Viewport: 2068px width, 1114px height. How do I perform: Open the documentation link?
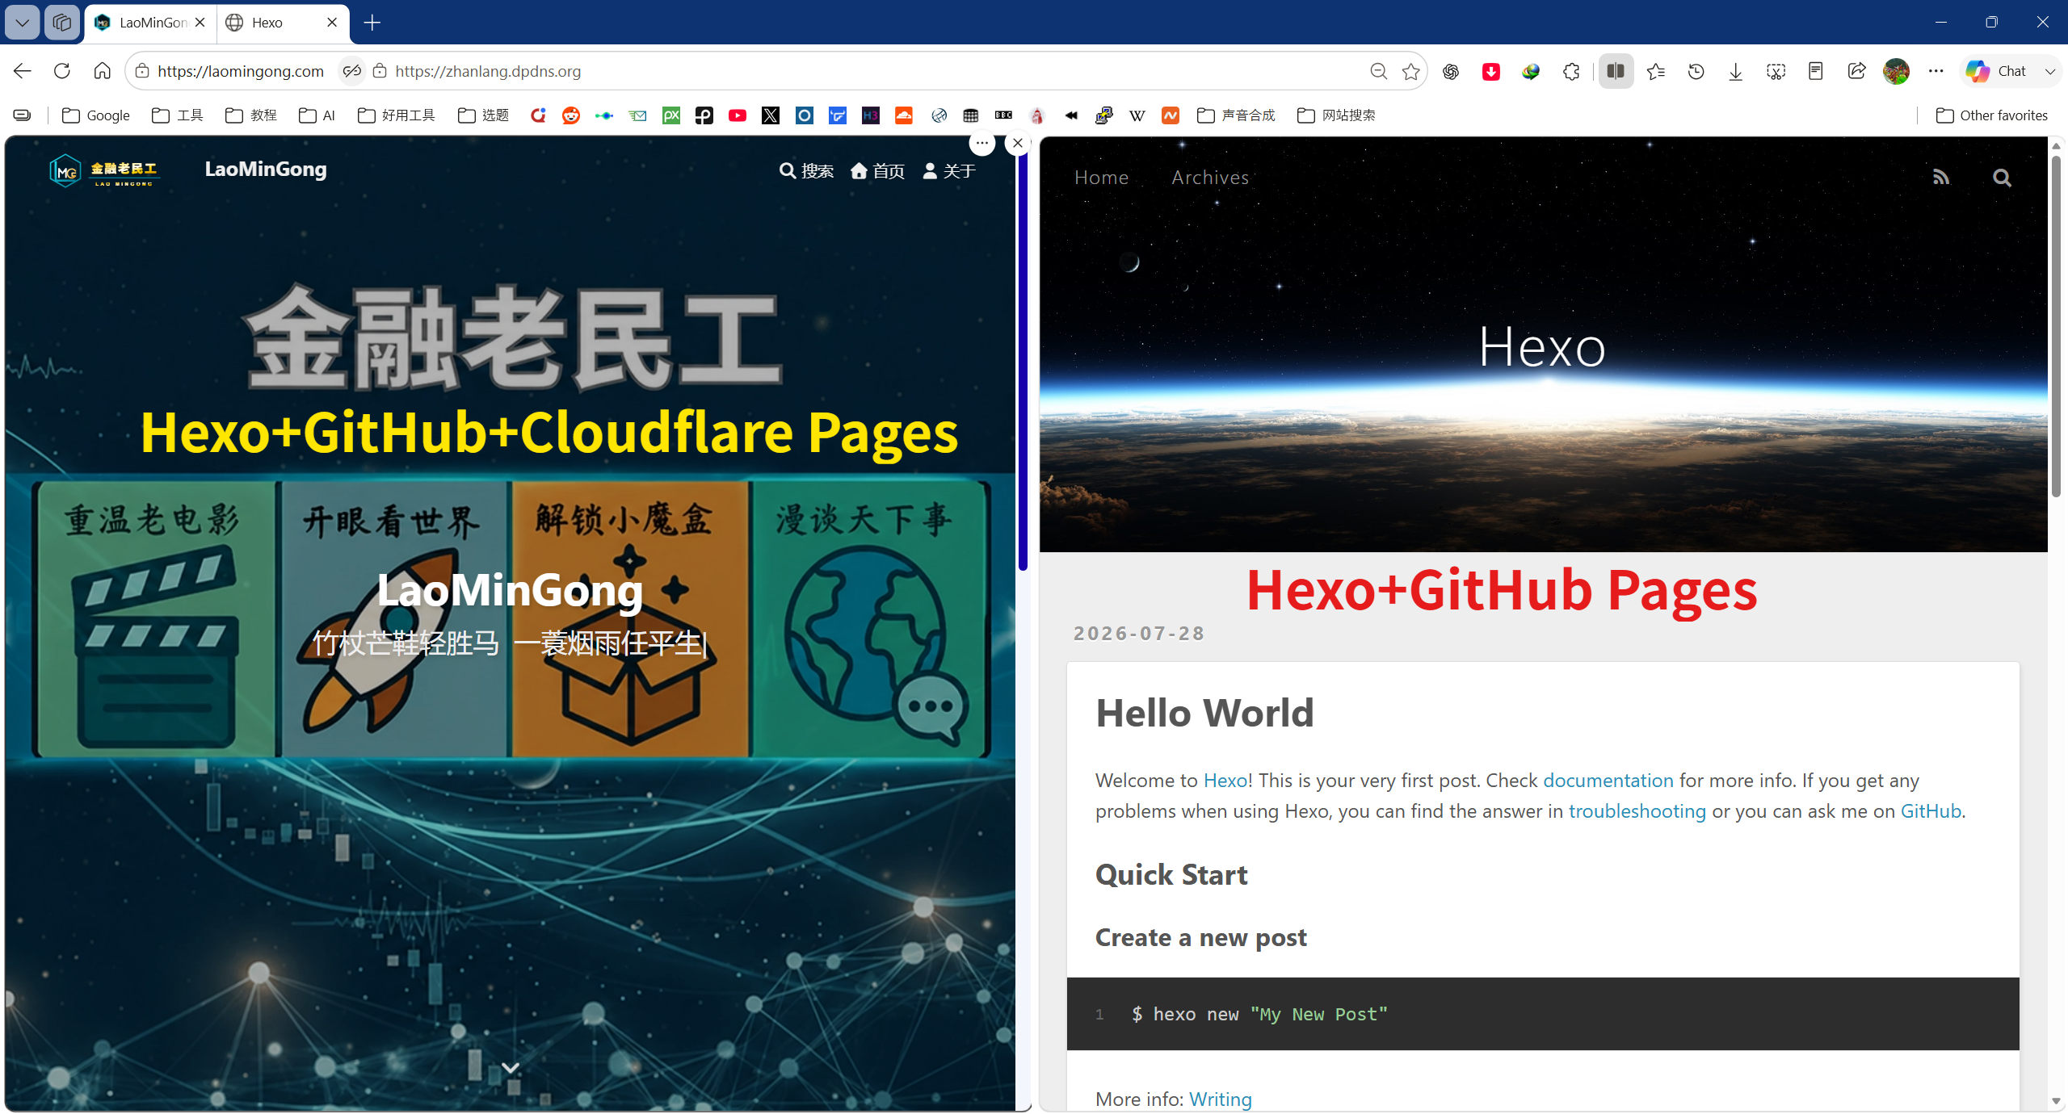coord(1608,781)
